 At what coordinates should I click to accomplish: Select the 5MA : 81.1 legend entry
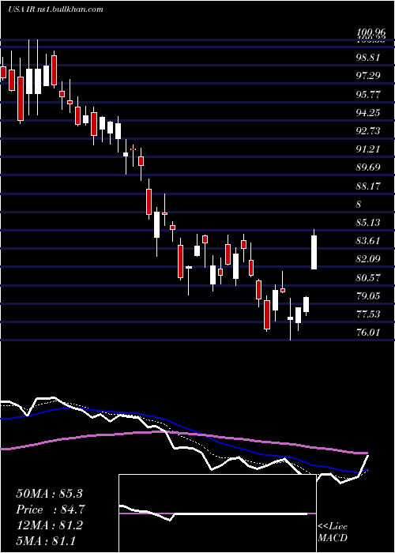[x=46, y=540]
